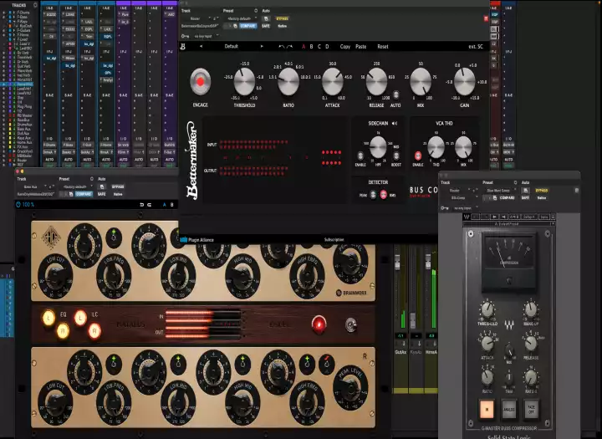Click the Waves A/B compare button
602x439 pixels.
[x=514, y=217]
